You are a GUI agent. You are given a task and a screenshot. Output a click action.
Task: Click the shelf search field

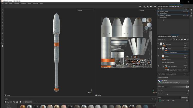click(94, 102)
